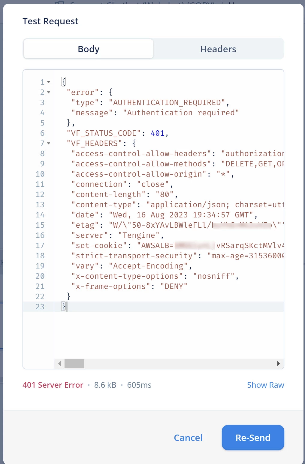
Task: Switch to the Headers tab
Action: (218, 49)
